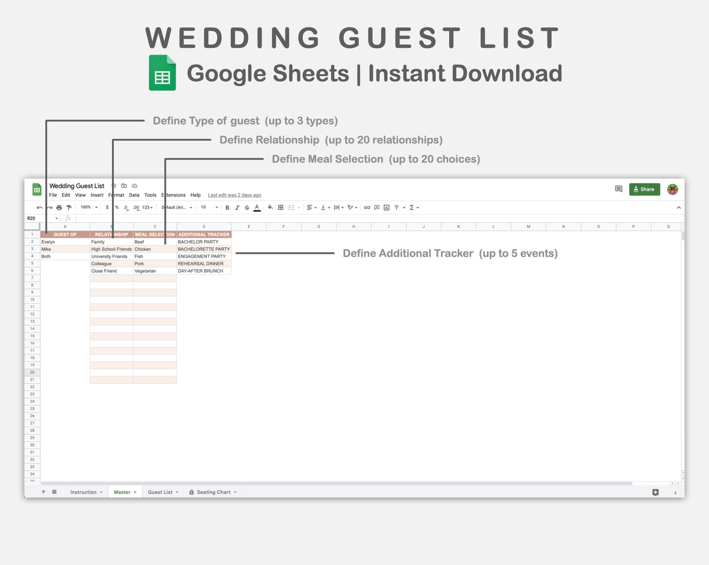
Task: Apply currency format with the dollar icon
Action: tap(107, 207)
